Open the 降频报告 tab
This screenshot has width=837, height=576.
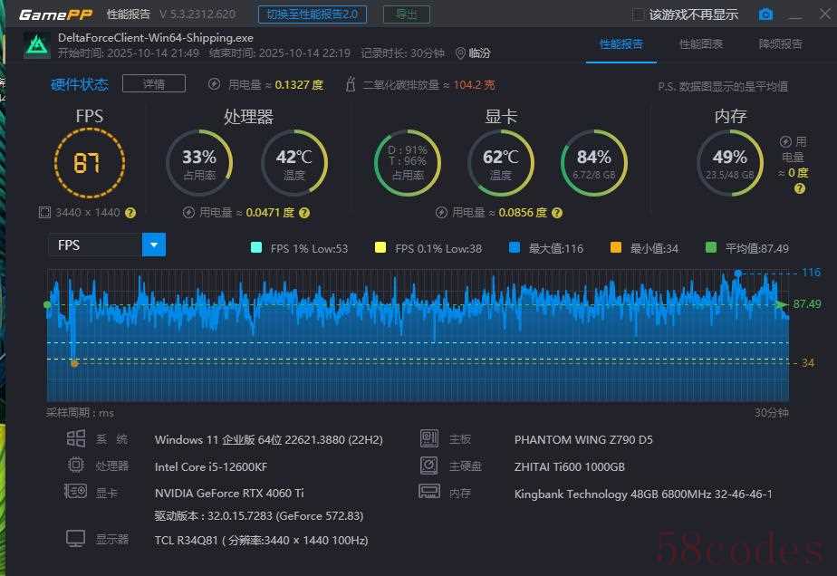(x=780, y=43)
